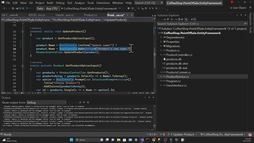
Task: Open the Extensions menu
Action: pos(103,3)
